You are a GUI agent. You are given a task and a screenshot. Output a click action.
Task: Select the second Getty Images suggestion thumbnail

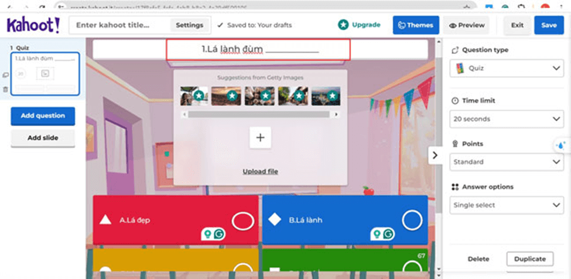226,96
